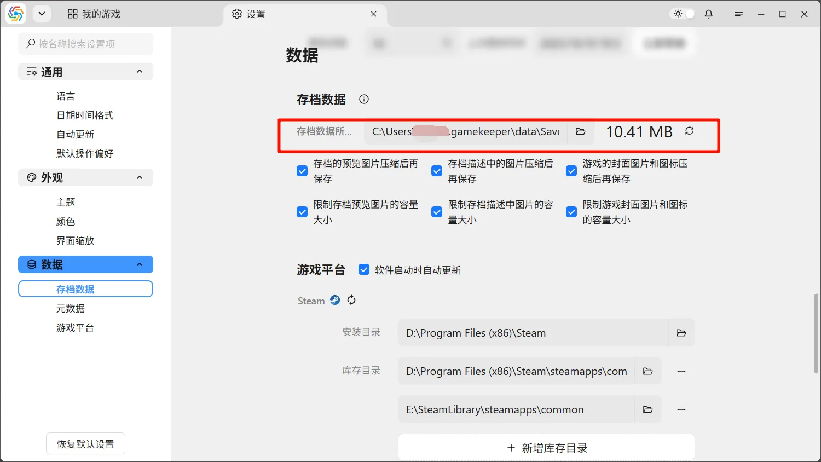The height and width of the screenshot is (462, 821).
Task: Open the 存档数据所在目录 folder browser
Action: pos(580,132)
